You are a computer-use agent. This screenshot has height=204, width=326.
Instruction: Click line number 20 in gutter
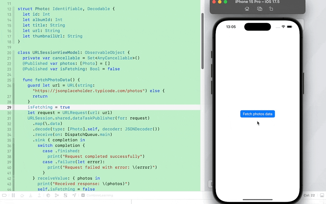pyautogui.click(x=9, y=53)
